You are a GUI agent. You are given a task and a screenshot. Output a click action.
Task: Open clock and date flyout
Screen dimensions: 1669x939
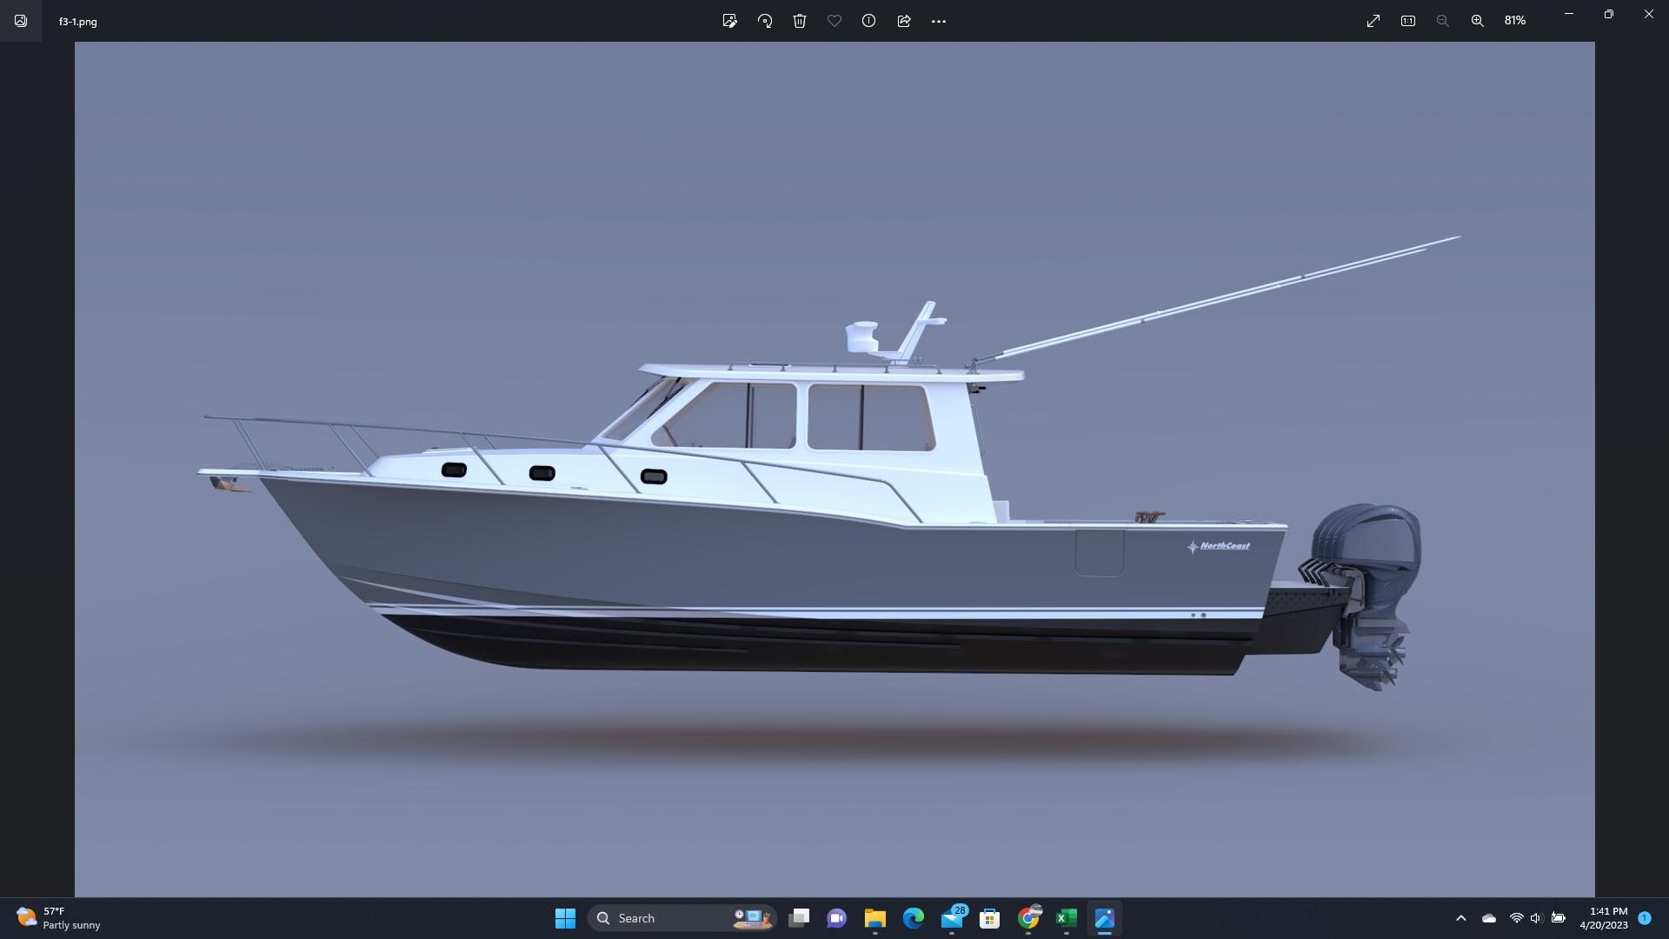click(x=1604, y=918)
